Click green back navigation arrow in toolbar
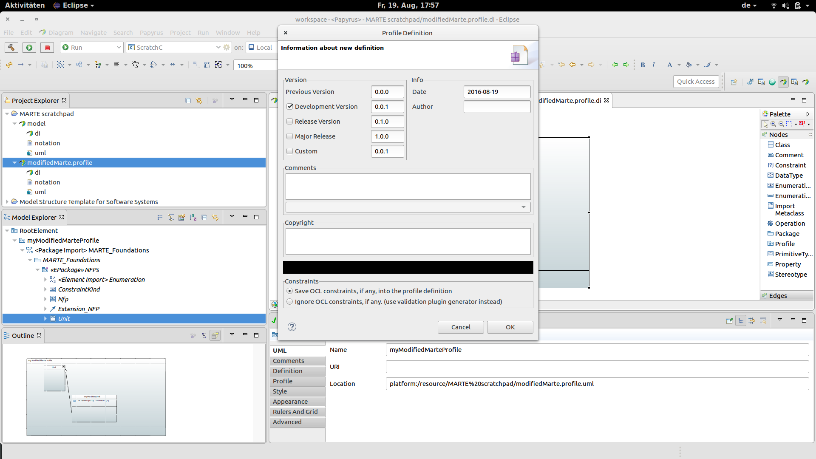 (x=615, y=65)
